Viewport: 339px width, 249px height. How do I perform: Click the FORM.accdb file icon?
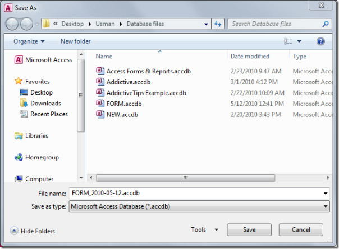pos(100,104)
